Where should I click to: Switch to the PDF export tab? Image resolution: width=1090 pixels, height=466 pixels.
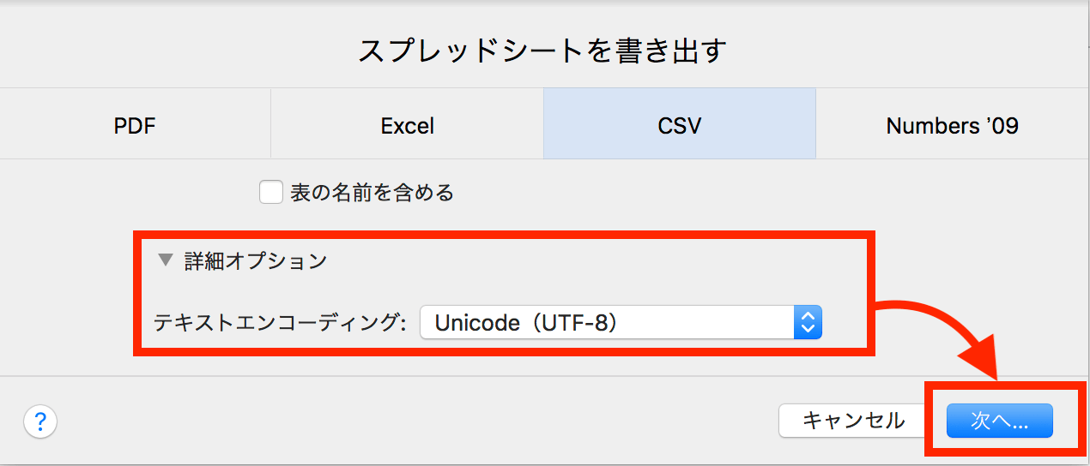pos(135,126)
